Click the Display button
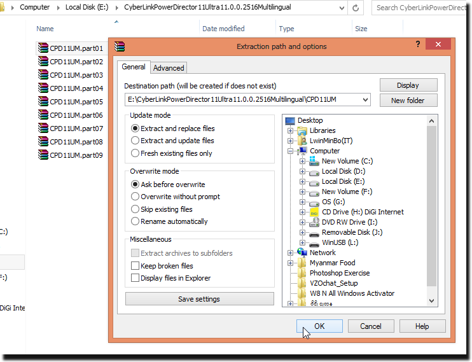The width and height of the screenshot is (472, 362). point(408,85)
